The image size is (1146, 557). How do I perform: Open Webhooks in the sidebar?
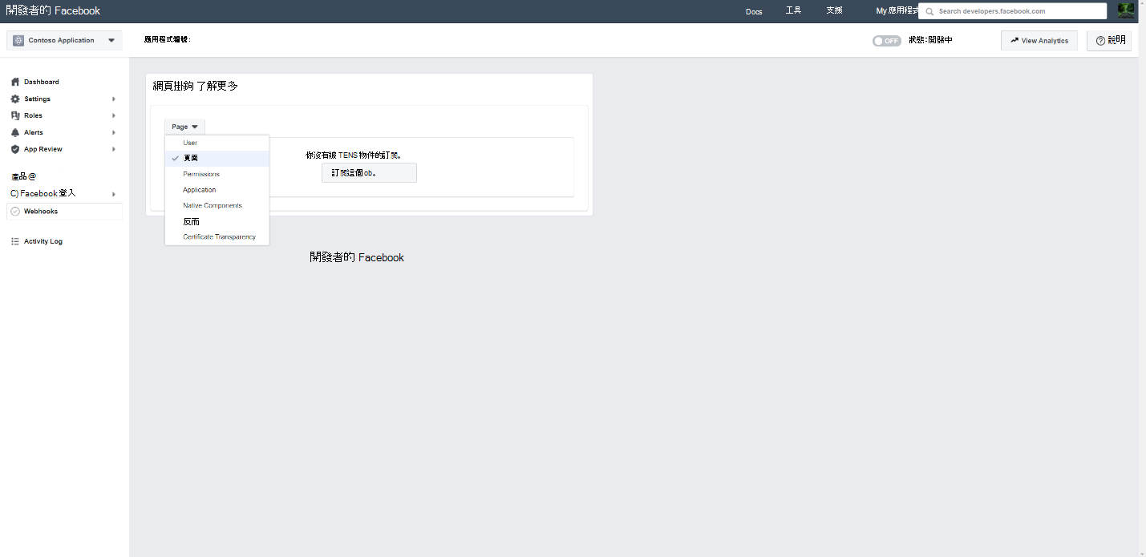(x=64, y=212)
